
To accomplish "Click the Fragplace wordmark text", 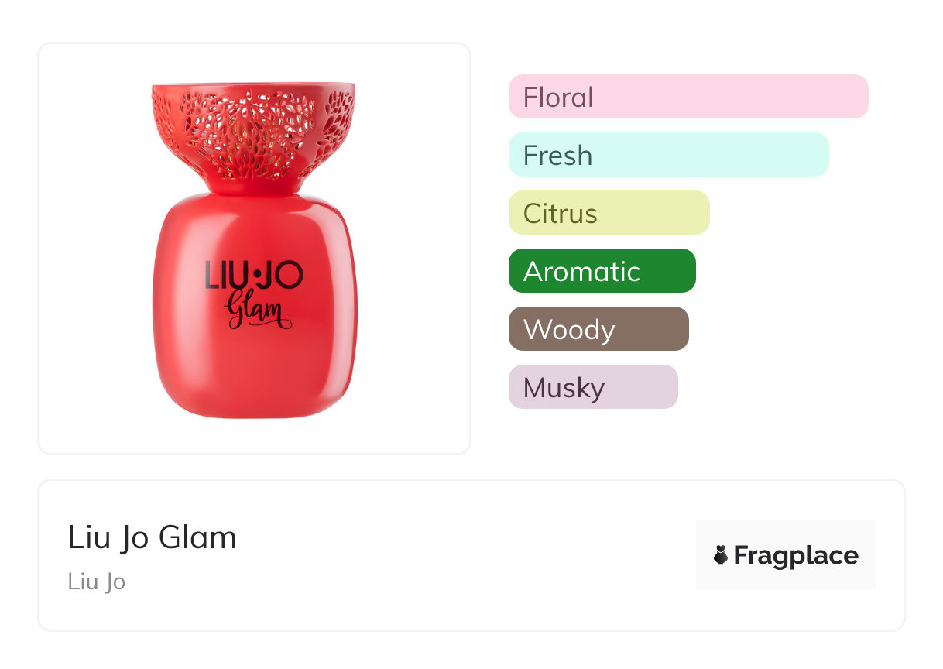I will click(x=796, y=555).
